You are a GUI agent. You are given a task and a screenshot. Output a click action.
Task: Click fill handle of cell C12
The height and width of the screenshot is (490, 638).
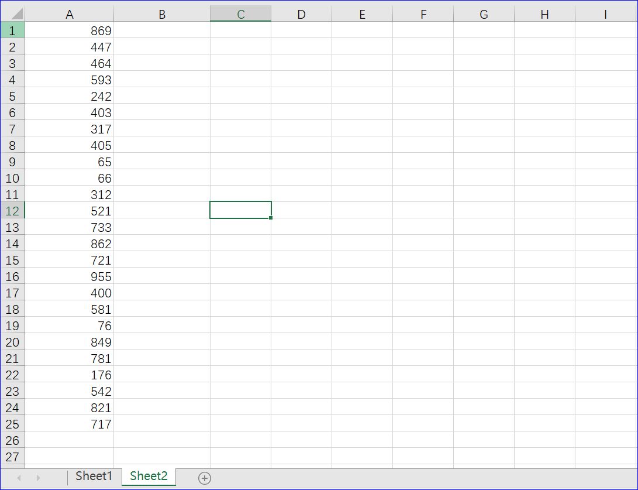[271, 218]
